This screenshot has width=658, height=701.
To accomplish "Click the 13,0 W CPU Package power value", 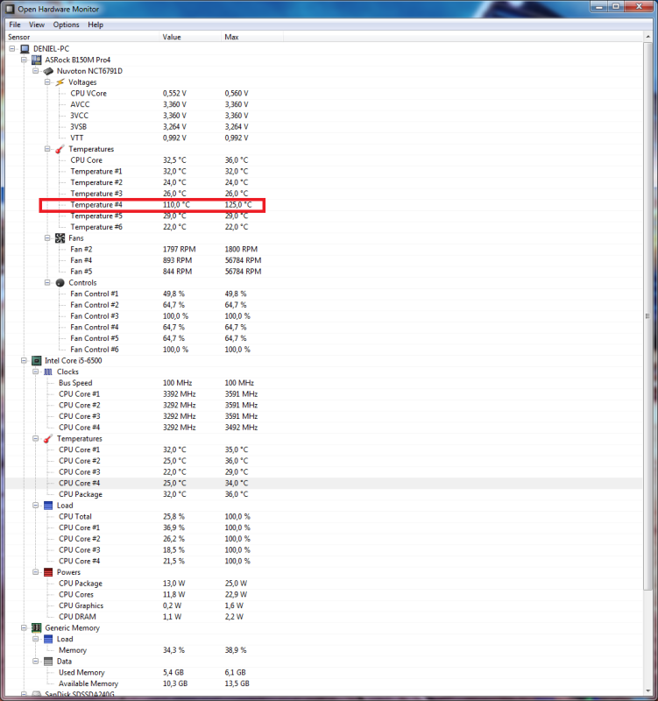I will 173,584.
